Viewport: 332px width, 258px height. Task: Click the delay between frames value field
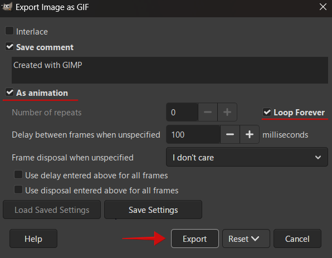coord(193,134)
